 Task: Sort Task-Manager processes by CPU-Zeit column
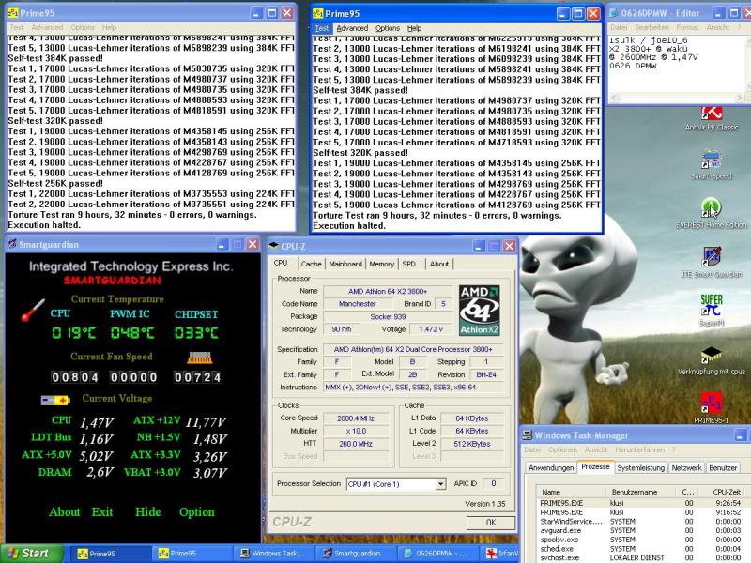click(x=722, y=492)
